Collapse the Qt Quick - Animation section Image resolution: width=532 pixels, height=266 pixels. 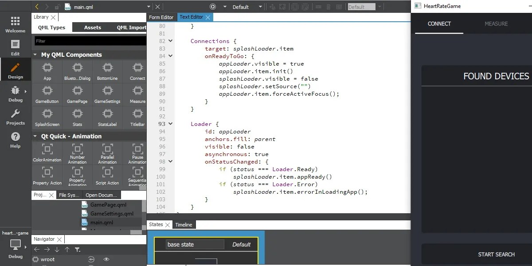click(35, 136)
